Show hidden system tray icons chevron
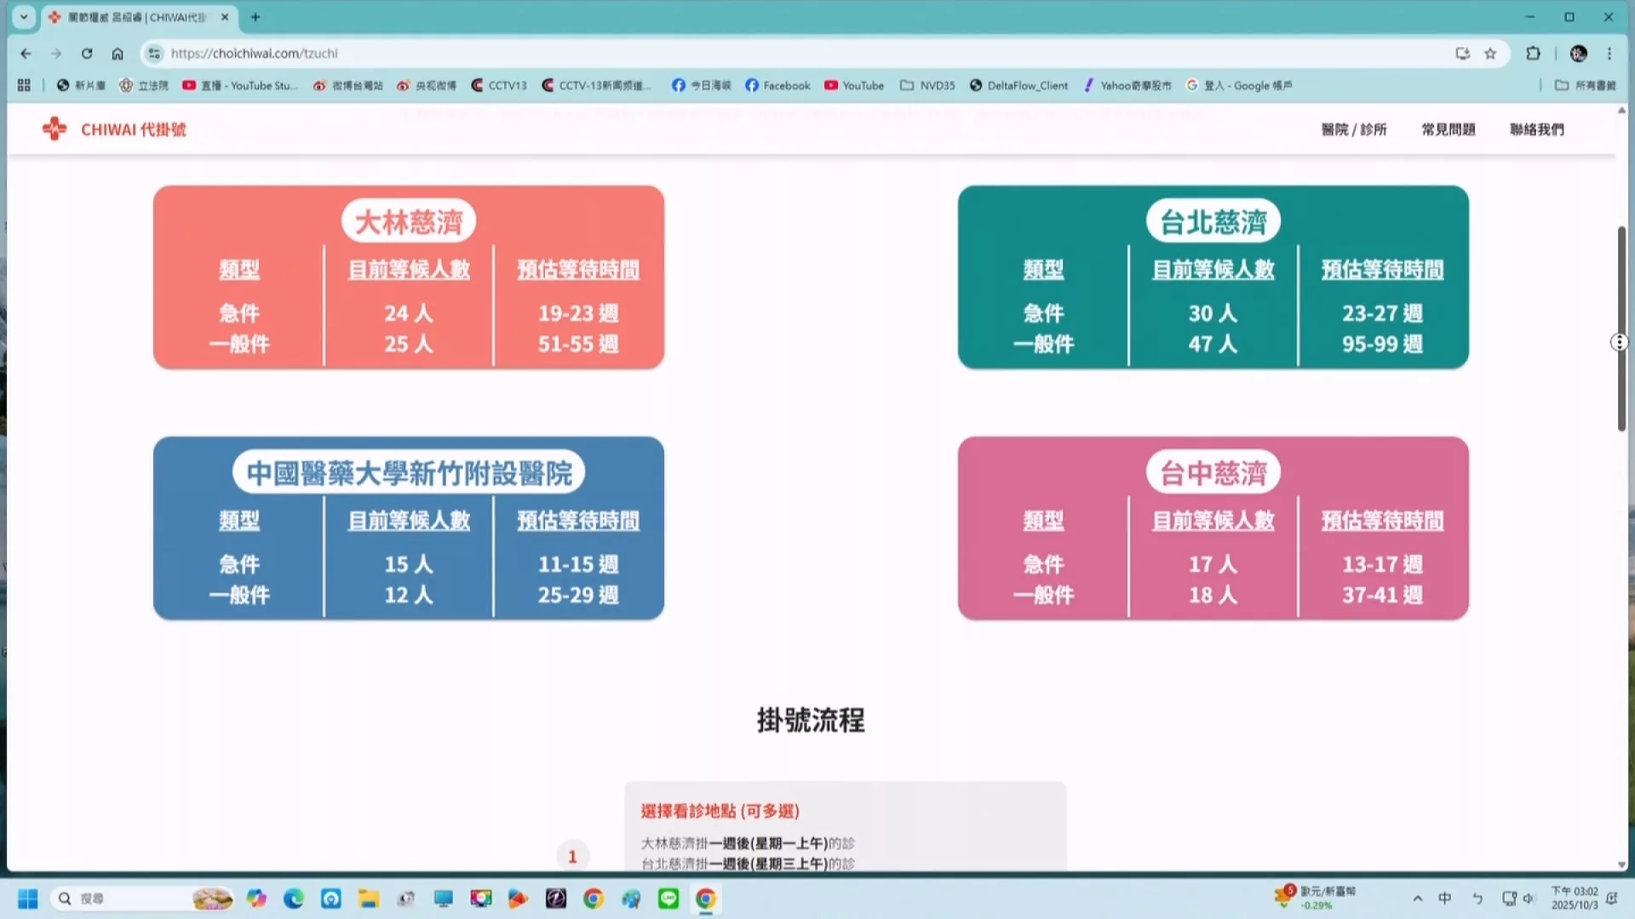Screen dimensions: 1635x919 (1417, 899)
